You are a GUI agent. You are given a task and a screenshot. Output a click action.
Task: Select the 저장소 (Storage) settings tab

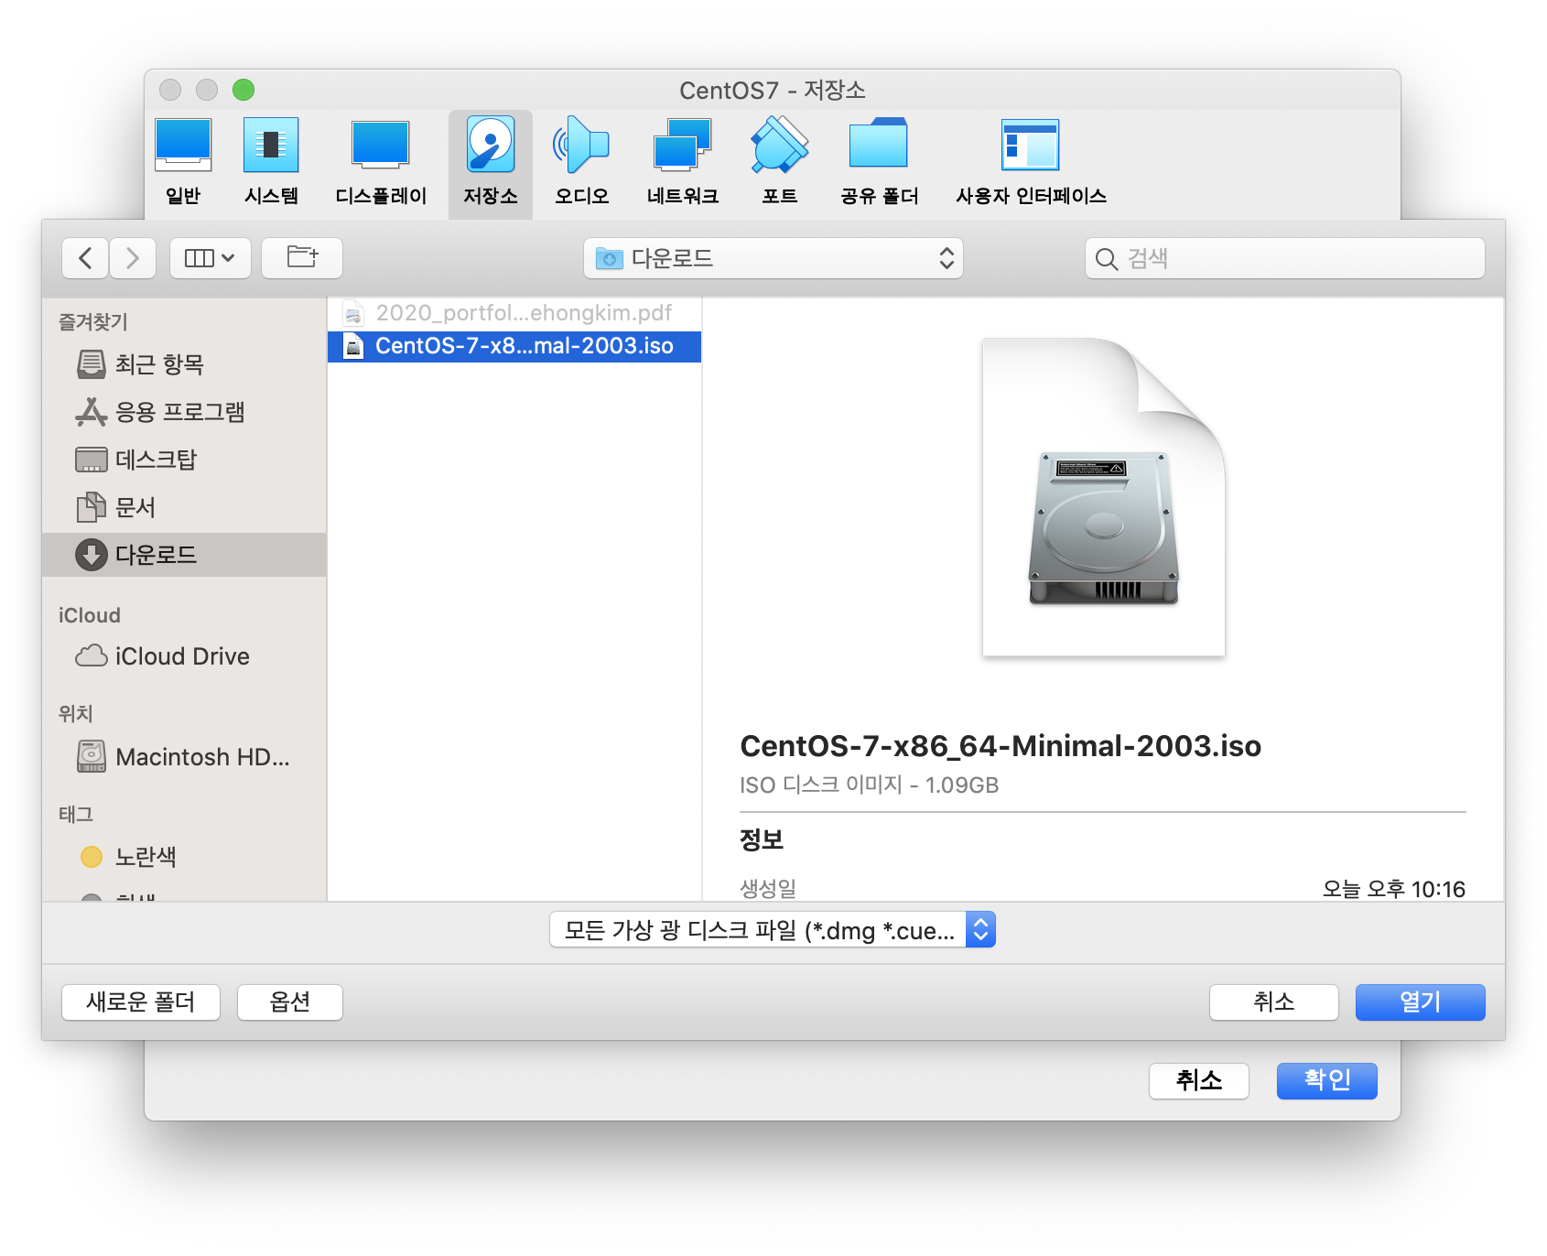pyautogui.click(x=491, y=163)
